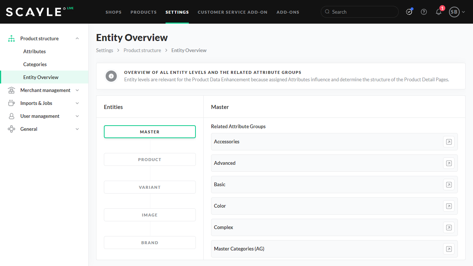Open Master Categories (AG) link icon

pyautogui.click(x=449, y=249)
